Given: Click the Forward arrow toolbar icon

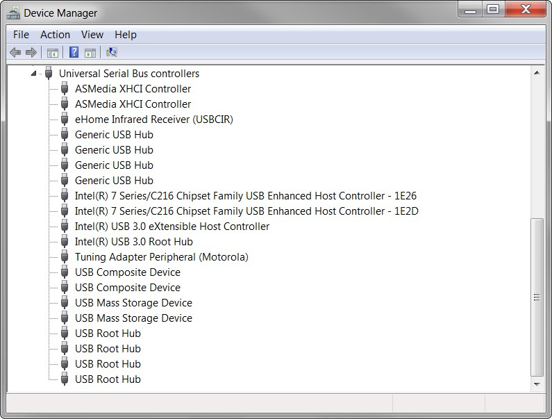Looking at the screenshot, I should tap(31, 53).
